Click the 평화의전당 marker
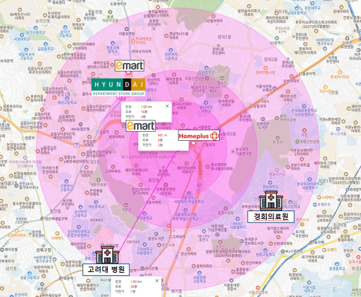Screen dimensions: 361x297 coord(277,170)
